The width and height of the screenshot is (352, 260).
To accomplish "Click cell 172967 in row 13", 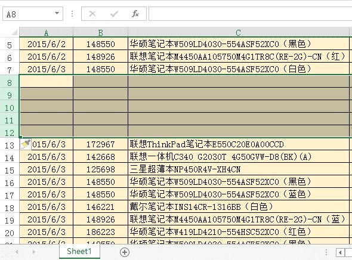I will tap(101, 144).
